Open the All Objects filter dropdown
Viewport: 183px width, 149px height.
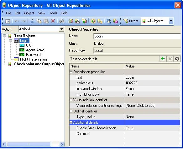171,21
